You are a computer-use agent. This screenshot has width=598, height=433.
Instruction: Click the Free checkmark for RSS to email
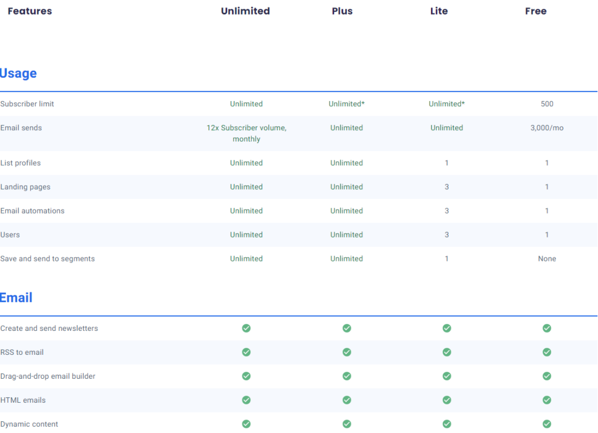pyautogui.click(x=547, y=352)
